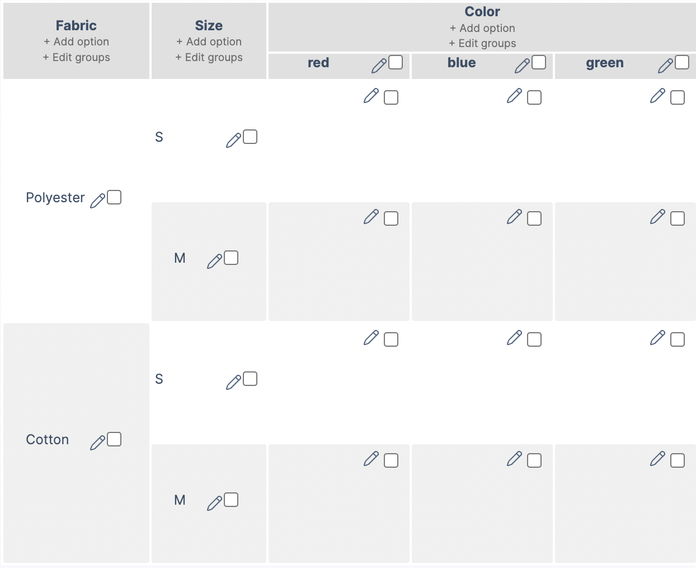Open Edit groups under Color

pyautogui.click(x=482, y=43)
